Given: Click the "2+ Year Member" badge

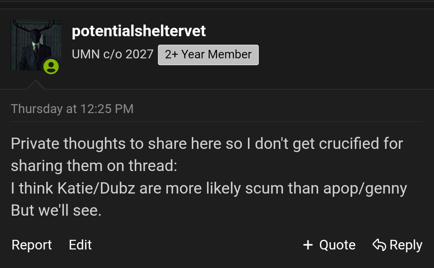Looking at the screenshot, I should [208, 55].
